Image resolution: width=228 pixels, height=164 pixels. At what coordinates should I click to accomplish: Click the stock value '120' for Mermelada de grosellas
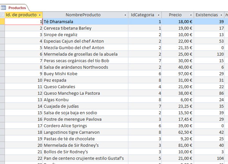209,54
